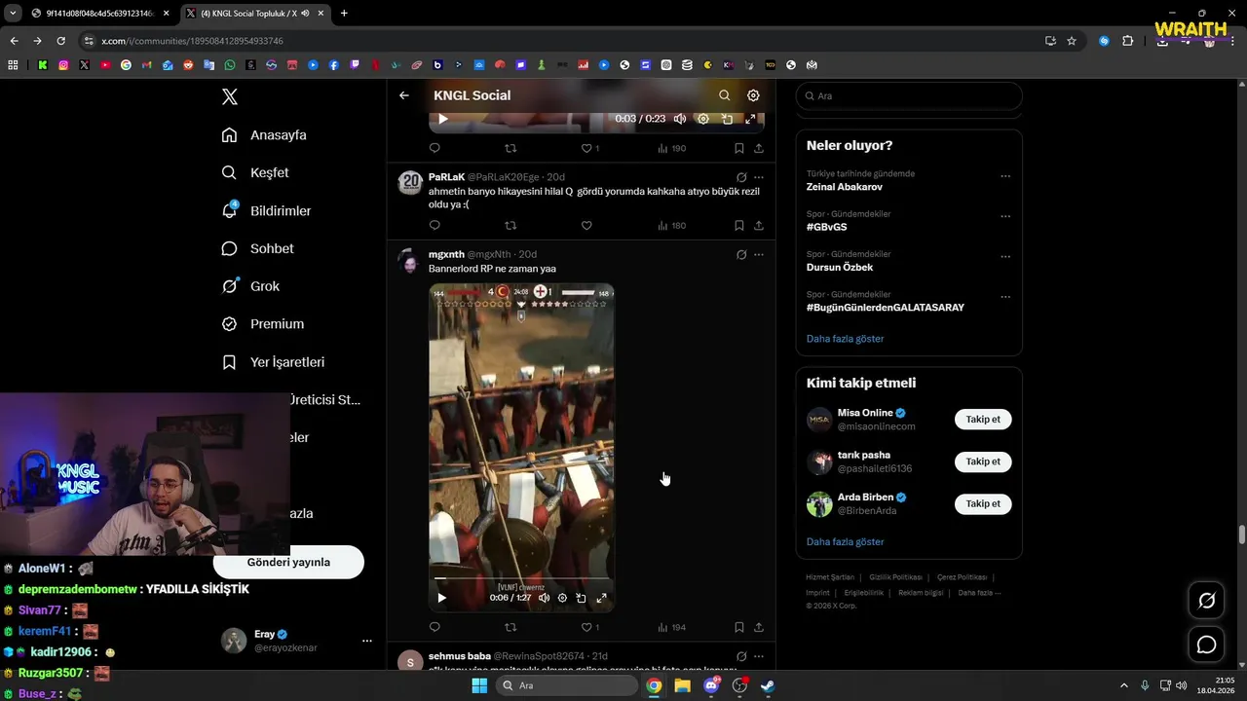Like the top video post with 1 like

pos(589,149)
